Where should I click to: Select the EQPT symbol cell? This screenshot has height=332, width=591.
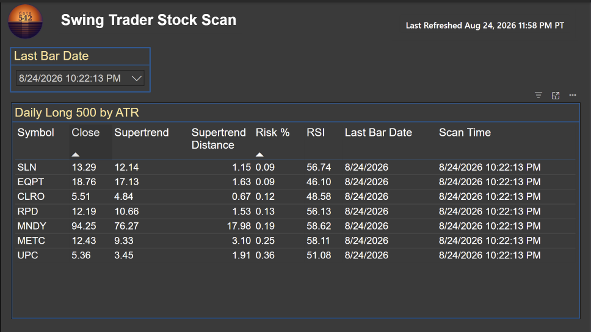coord(31,182)
